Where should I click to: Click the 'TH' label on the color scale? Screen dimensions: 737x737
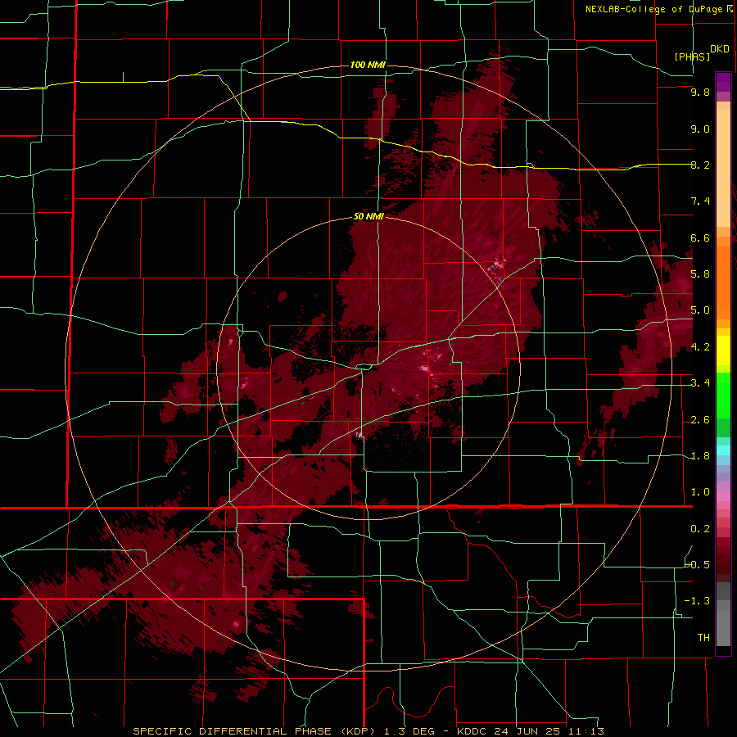click(x=703, y=638)
